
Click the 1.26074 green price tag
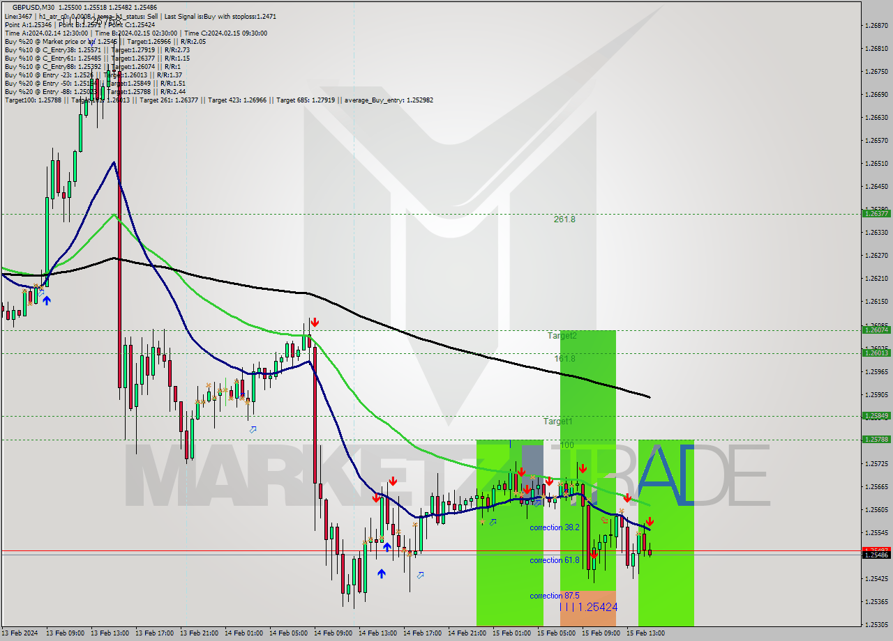click(876, 330)
